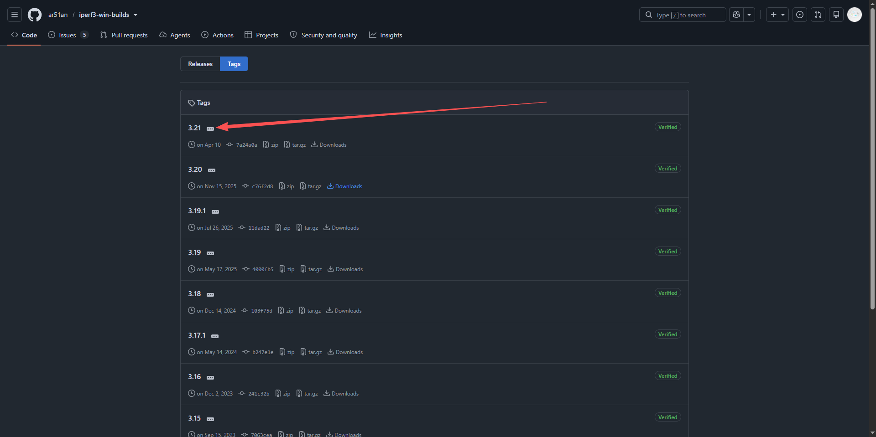Open the Copilot dropdown arrow
Viewport: 876px width, 437px height.
click(749, 15)
